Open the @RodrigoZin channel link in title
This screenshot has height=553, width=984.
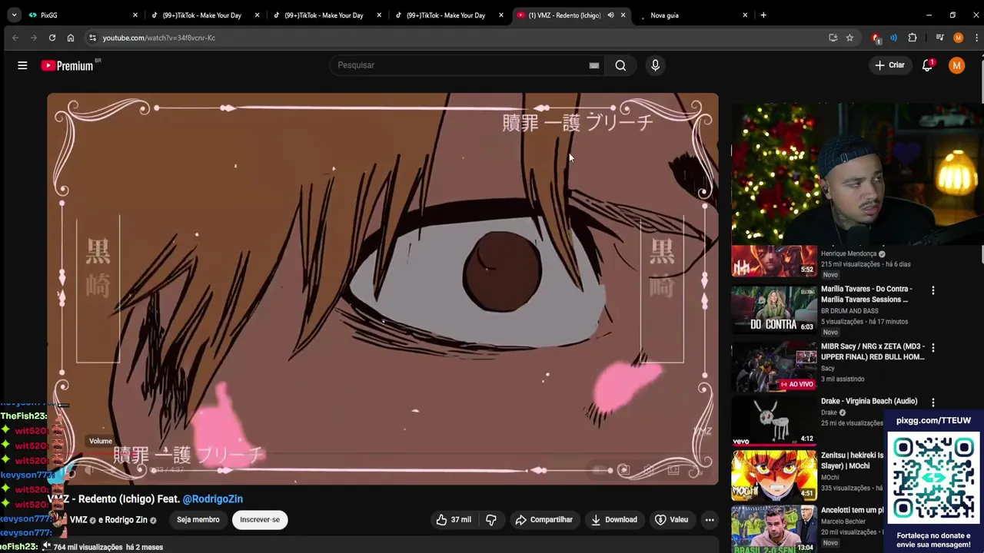[x=213, y=499]
